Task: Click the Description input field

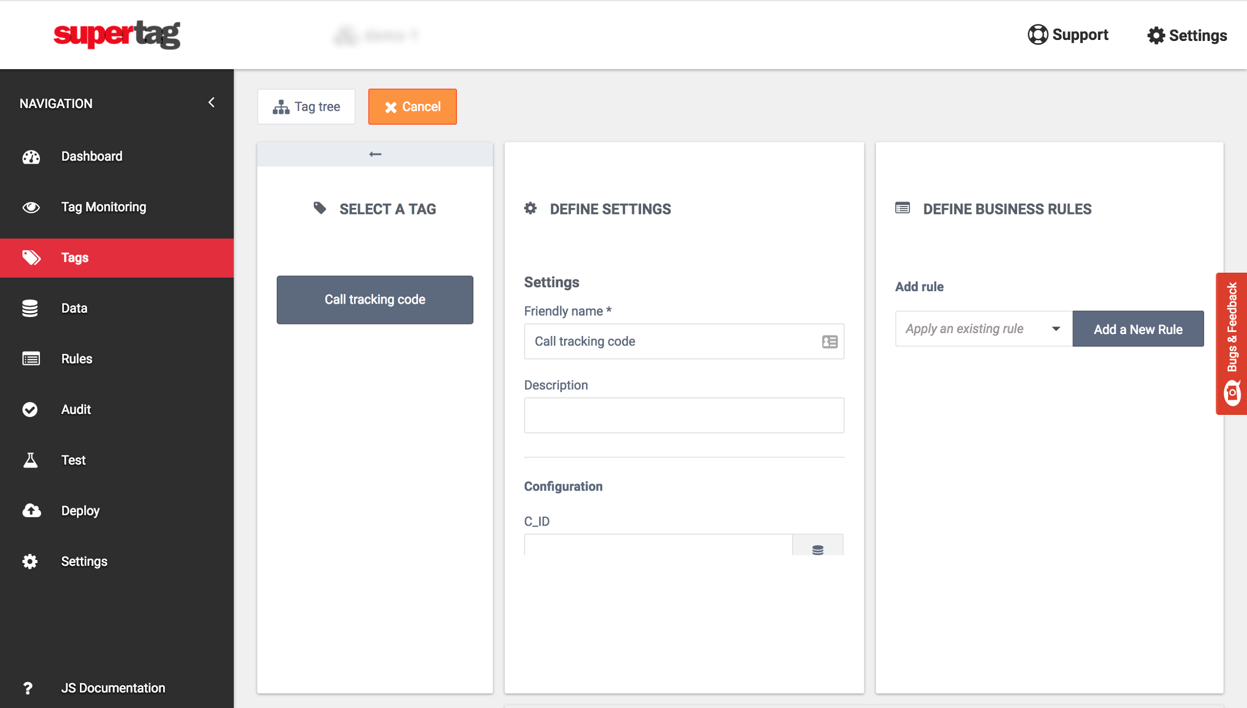Action: point(684,415)
